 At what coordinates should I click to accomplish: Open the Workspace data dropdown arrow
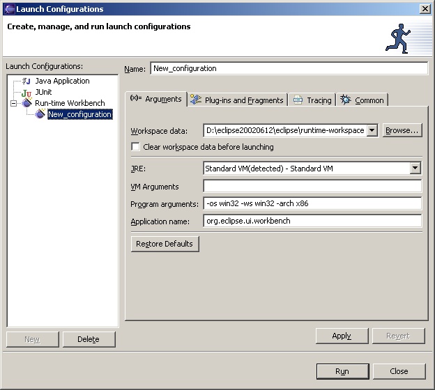(x=372, y=130)
